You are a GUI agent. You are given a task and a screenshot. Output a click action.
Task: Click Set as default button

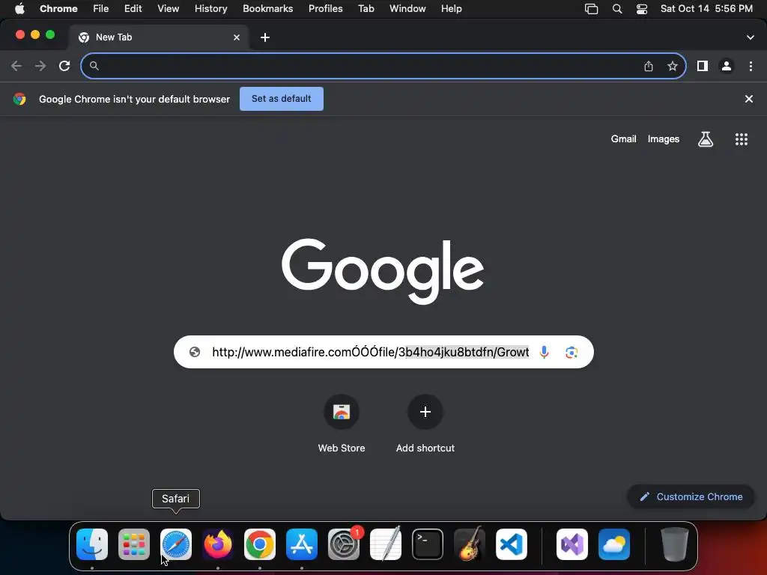tap(282, 99)
